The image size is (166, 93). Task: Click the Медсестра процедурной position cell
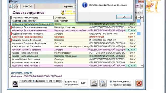71,56
